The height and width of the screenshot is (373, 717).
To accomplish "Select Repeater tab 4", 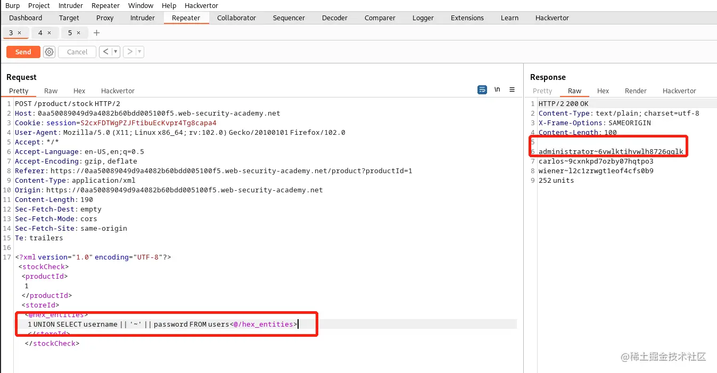I will 40,33.
